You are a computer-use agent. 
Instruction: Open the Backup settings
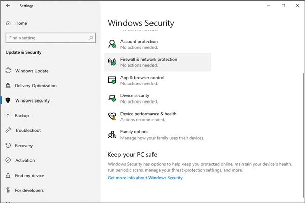point(50,115)
